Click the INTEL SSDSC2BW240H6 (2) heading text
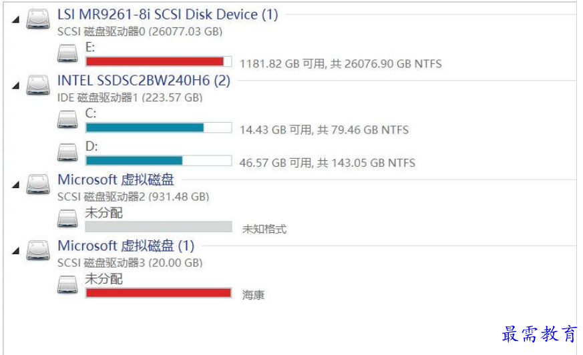This screenshot has height=355, width=583. pyautogui.click(x=144, y=81)
